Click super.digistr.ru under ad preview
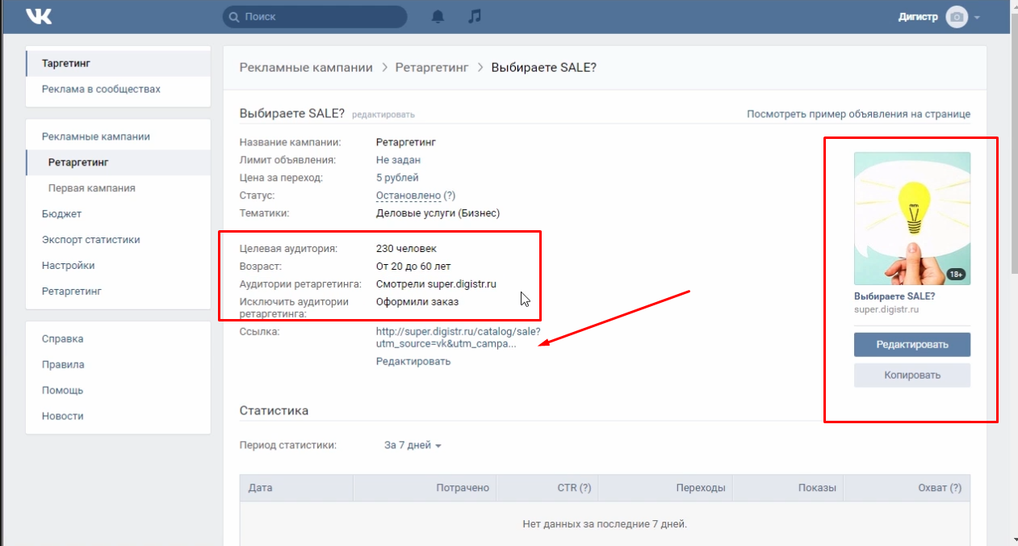The width and height of the screenshot is (1018, 546). (887, 309)
